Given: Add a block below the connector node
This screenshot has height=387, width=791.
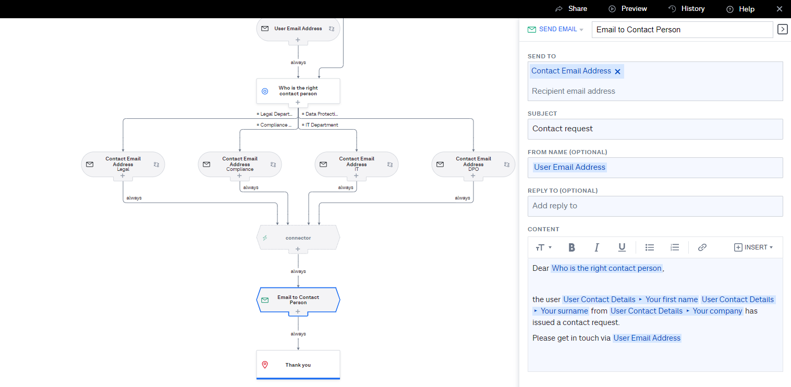Looking at the screenshot, I should click(x=298, y=249).
